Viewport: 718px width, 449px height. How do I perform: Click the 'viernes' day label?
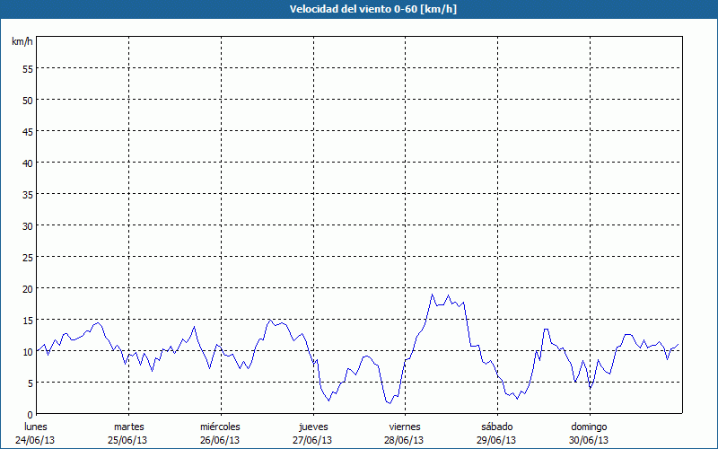[x=405, y=427]
